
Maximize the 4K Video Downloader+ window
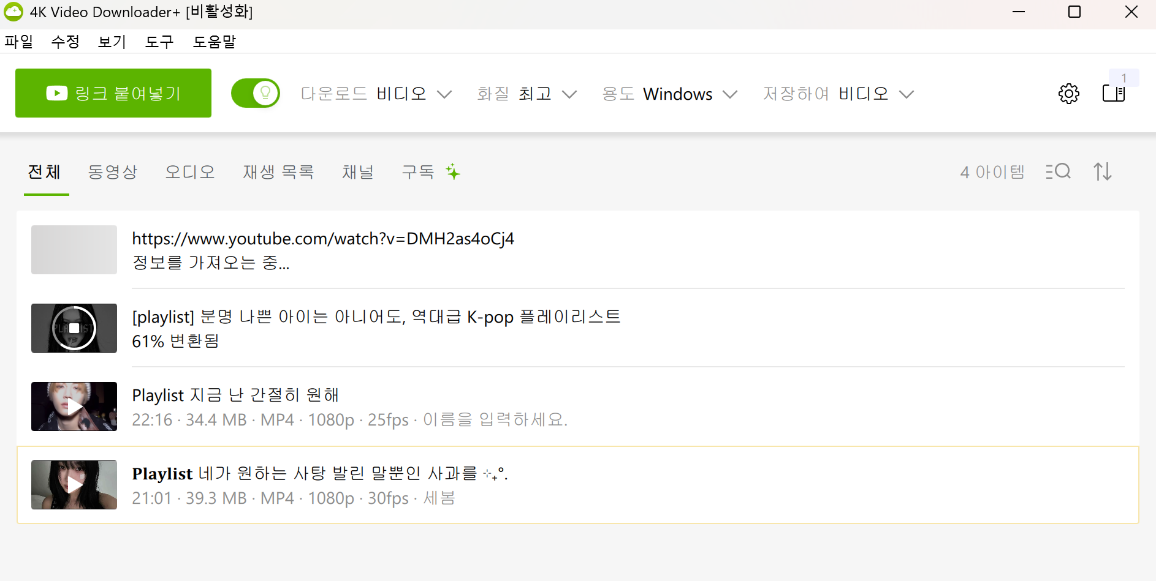pos(1074,12)
